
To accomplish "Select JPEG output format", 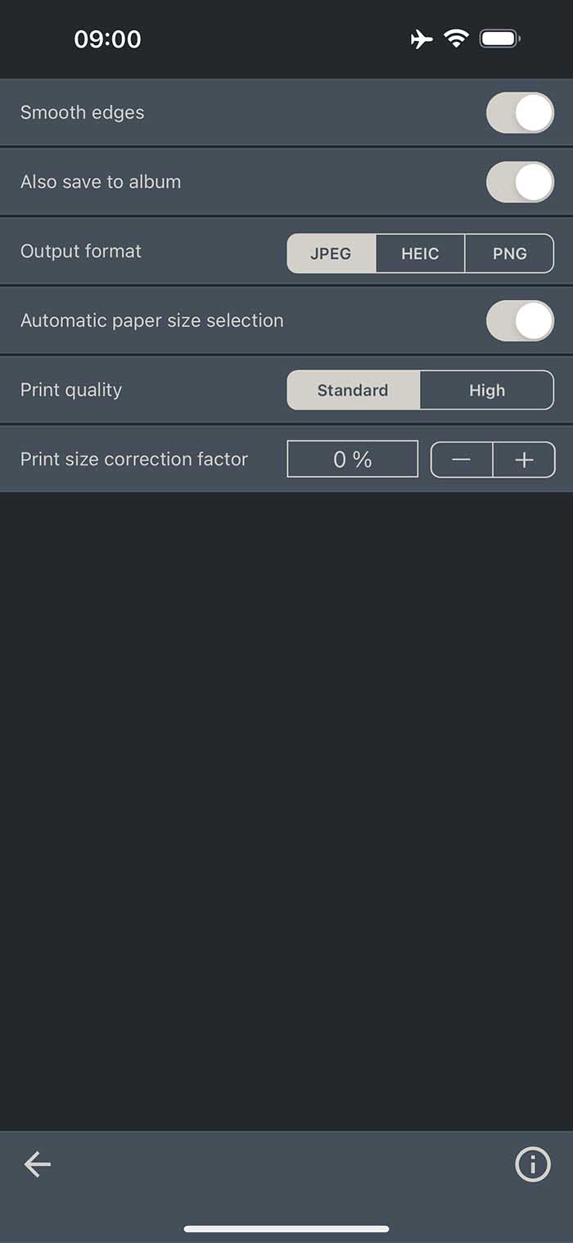I will click(x=331, y=253).
